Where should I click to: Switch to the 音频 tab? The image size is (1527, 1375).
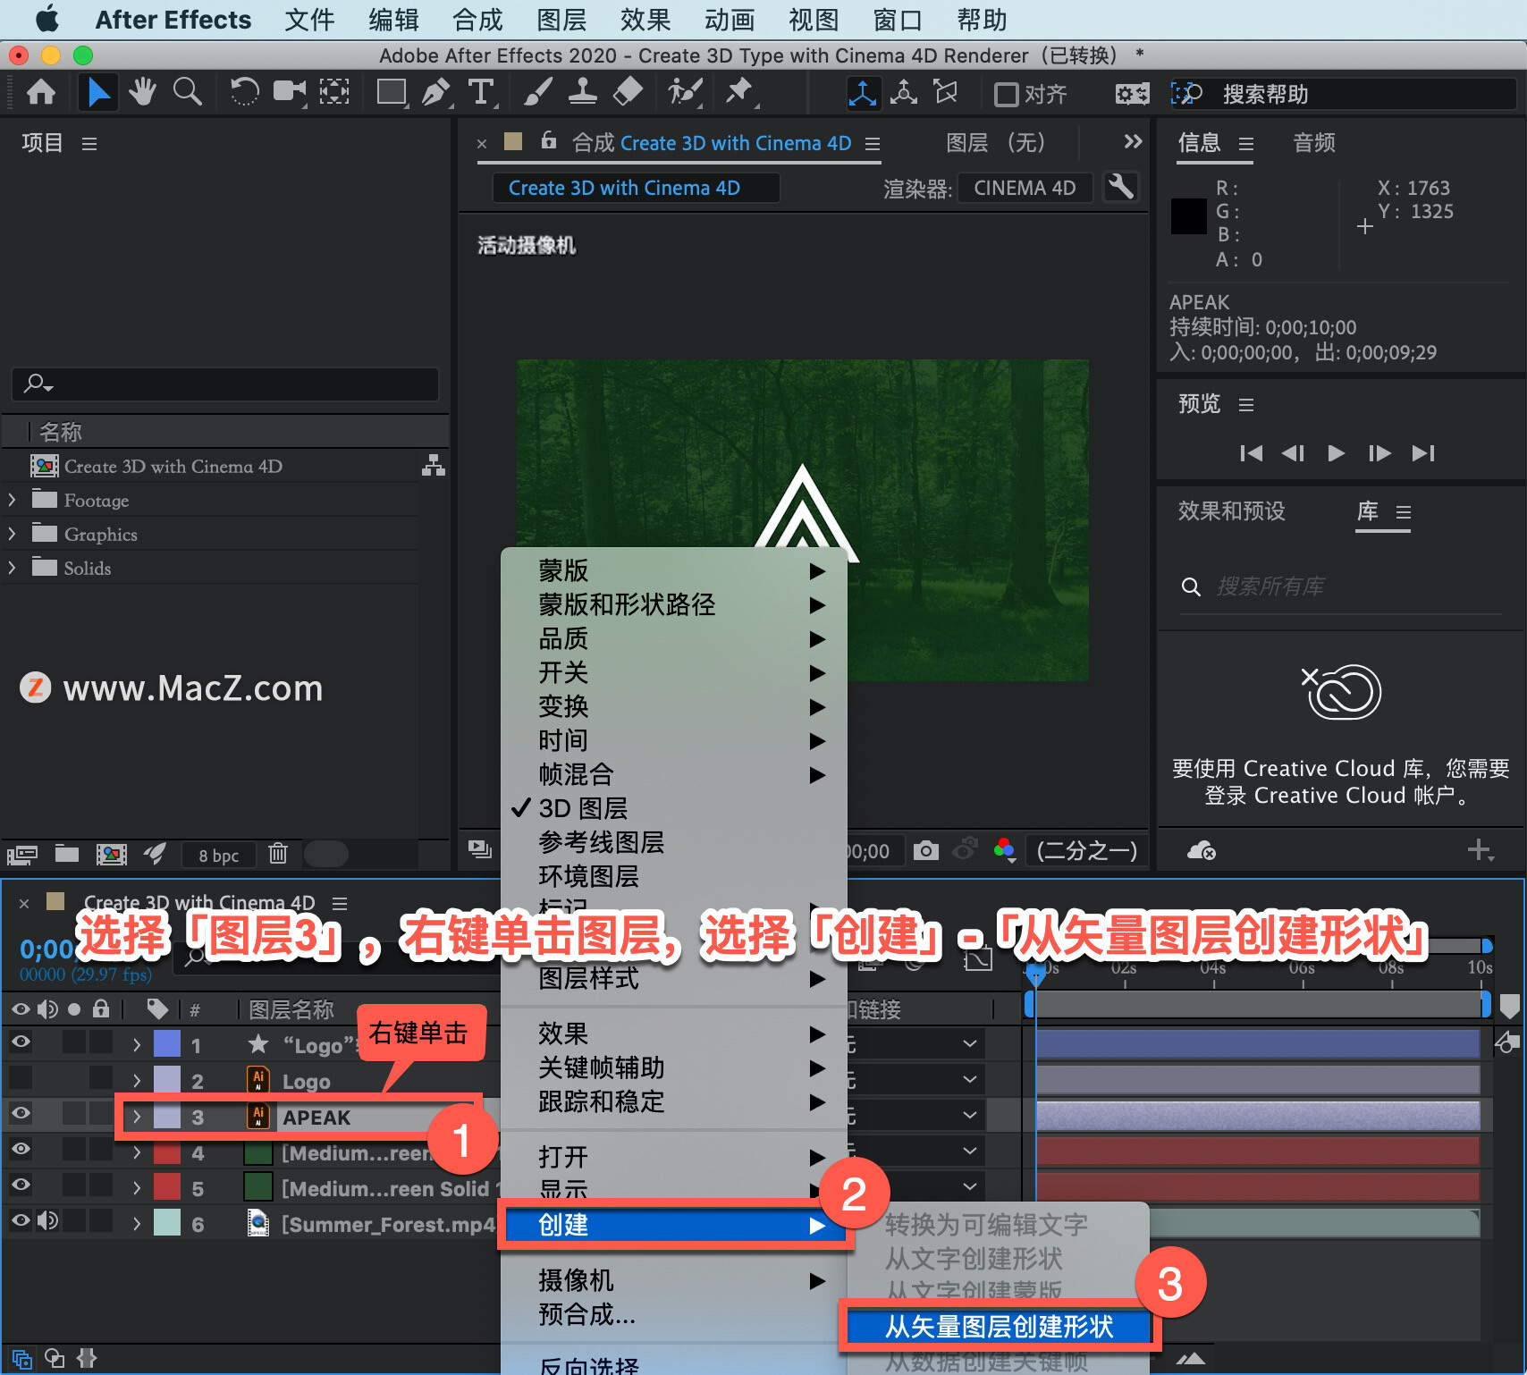tap(1314, 142)
